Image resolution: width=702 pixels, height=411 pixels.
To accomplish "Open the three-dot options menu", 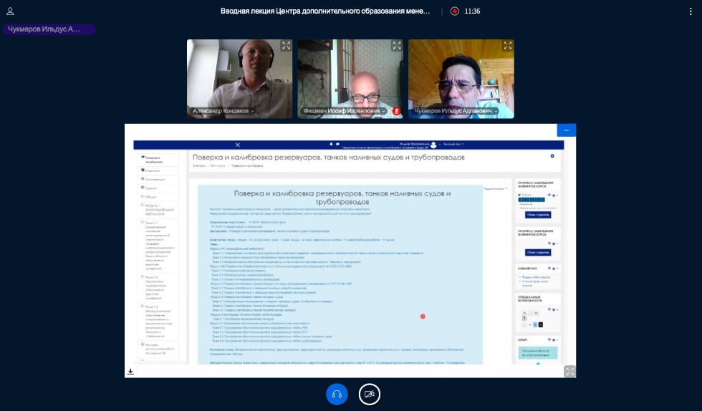I will [692, 11].
